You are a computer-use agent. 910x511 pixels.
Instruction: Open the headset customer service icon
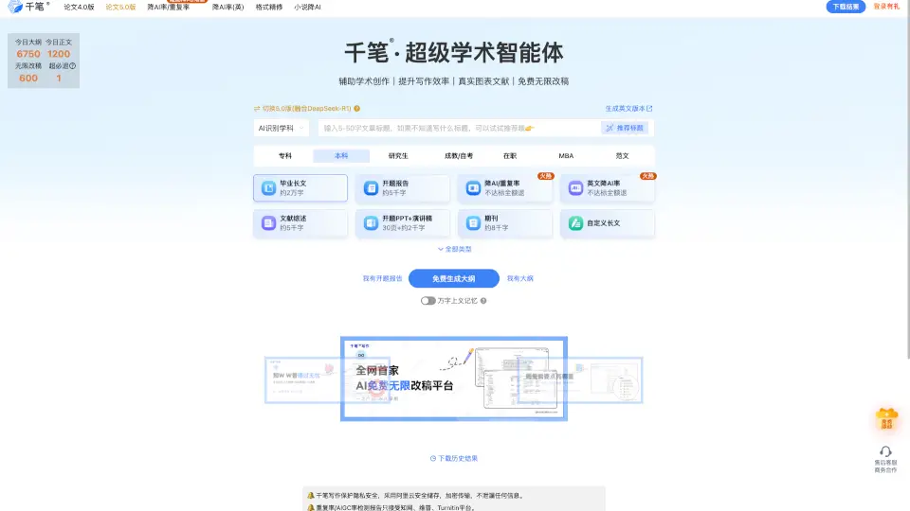coord(885,452)
